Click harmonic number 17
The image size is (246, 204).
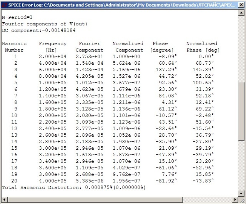[14, 161]
